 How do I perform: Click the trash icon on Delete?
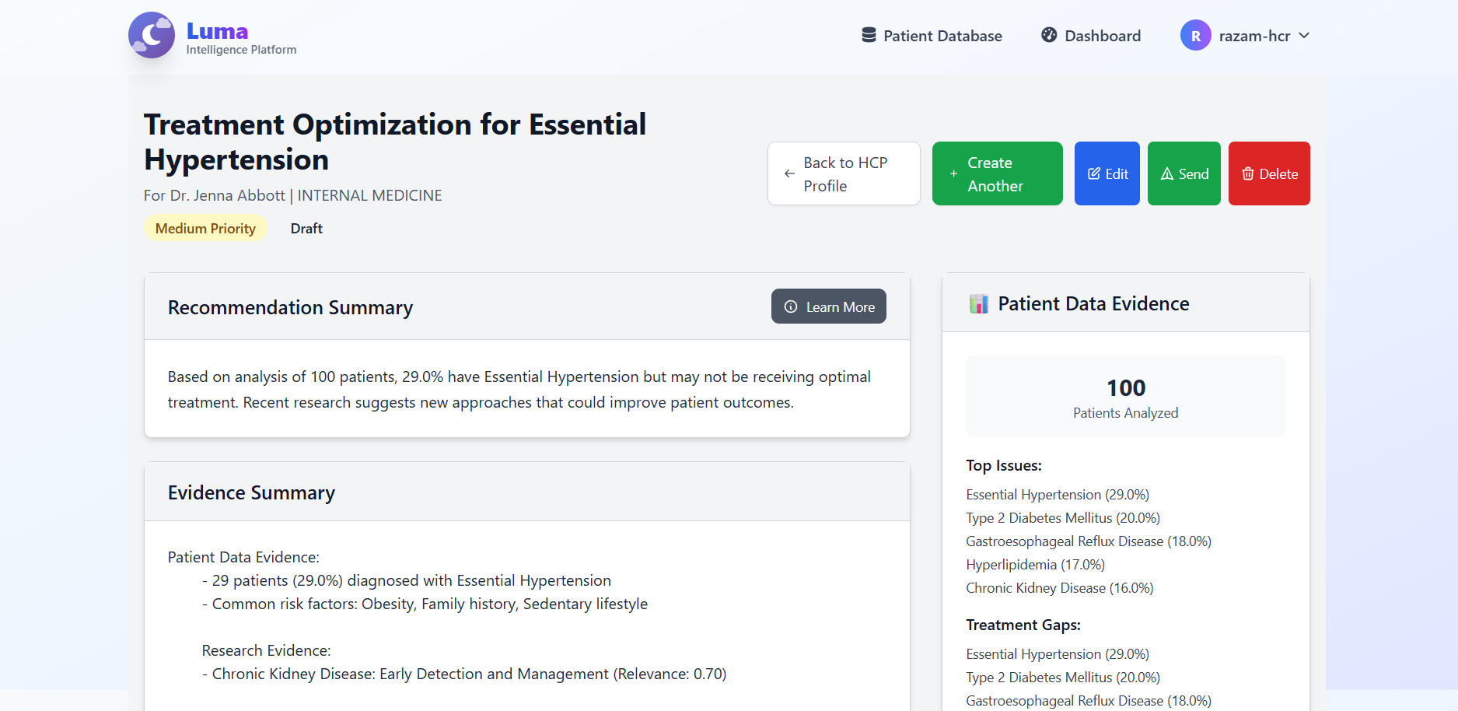(1247, 174)
